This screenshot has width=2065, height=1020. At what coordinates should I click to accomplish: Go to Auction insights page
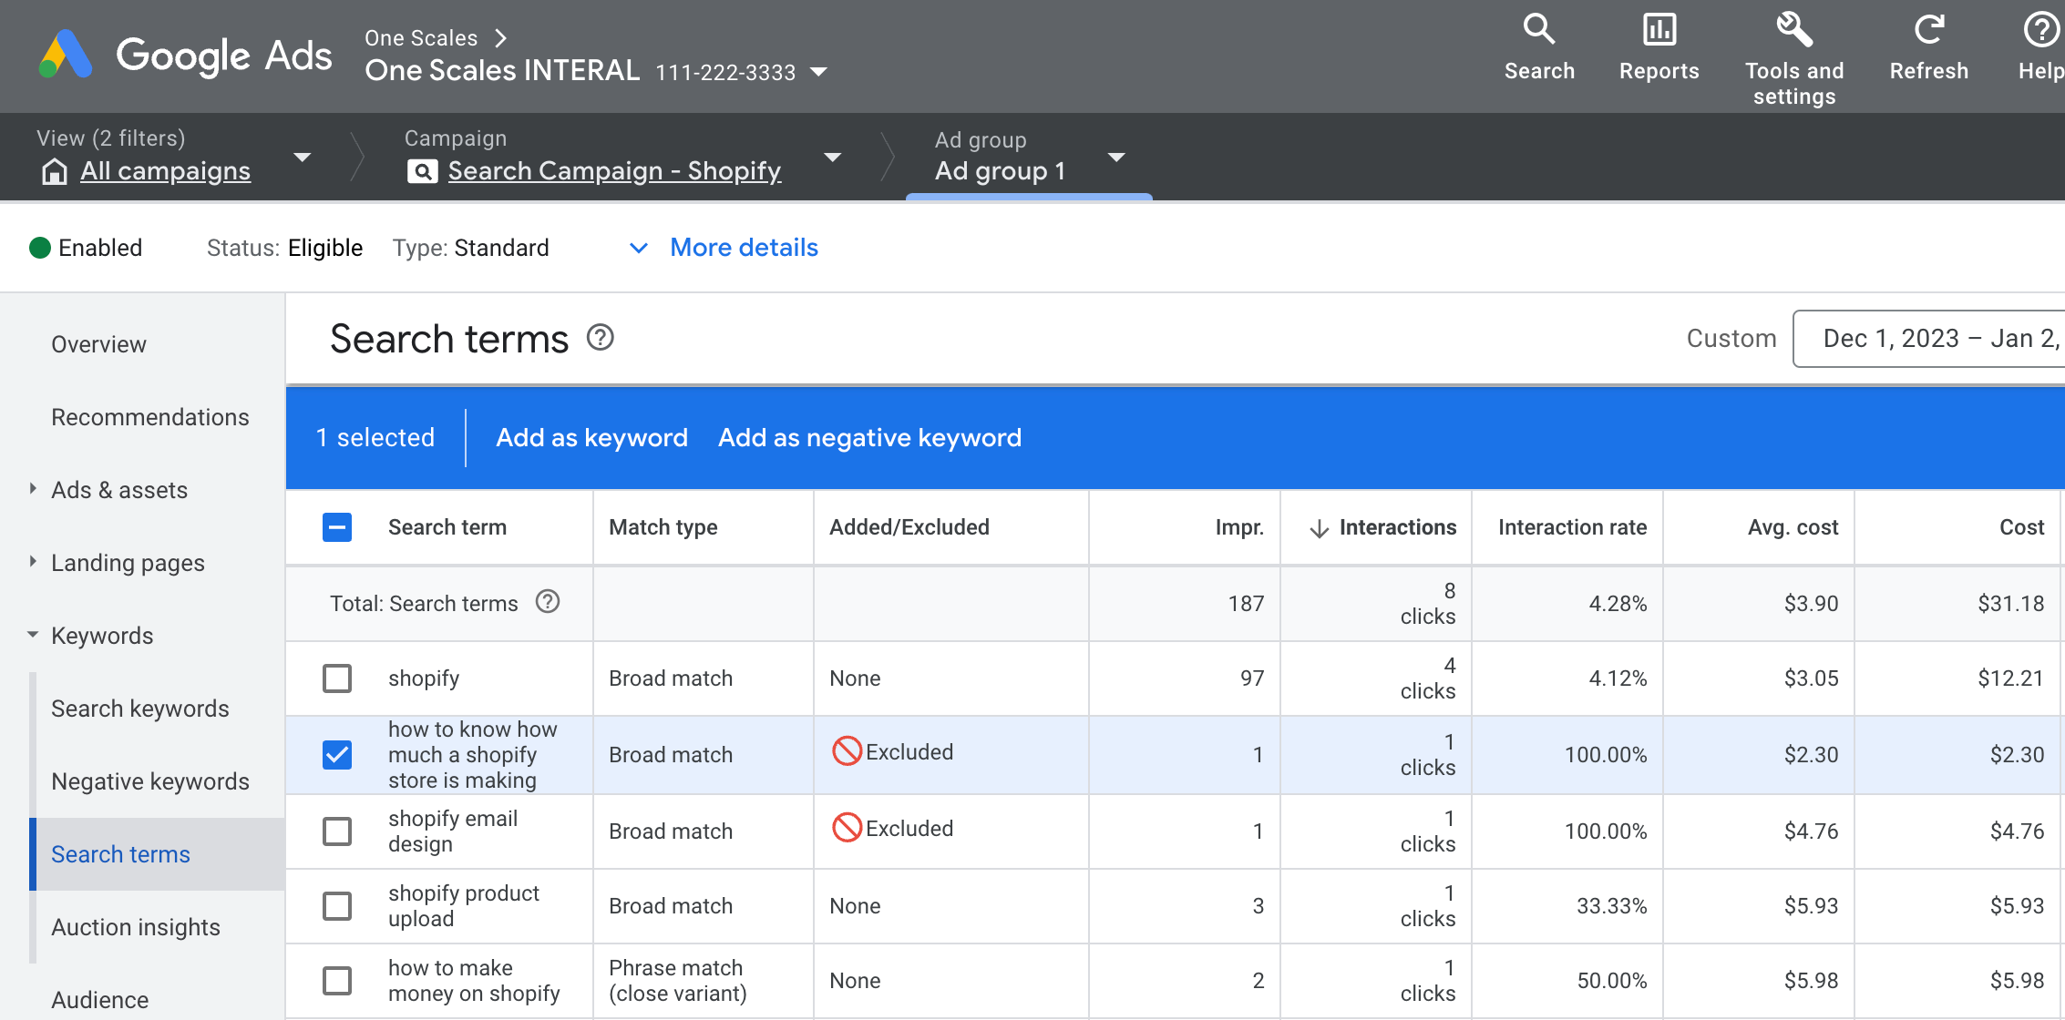[136, 927]
